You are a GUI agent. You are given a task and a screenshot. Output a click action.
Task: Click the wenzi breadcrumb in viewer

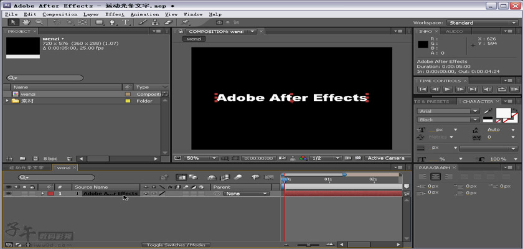point(194,39)
